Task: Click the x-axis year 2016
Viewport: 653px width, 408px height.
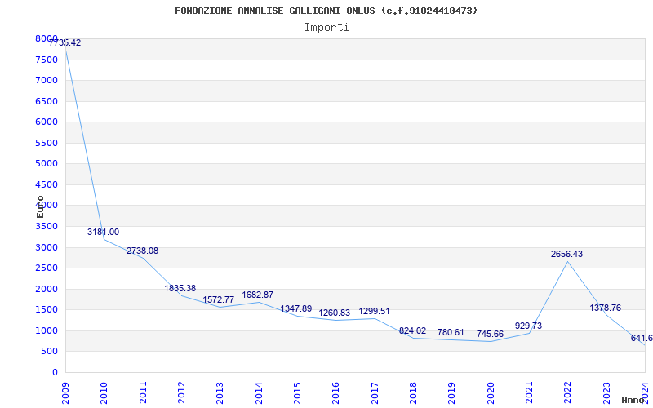Action: [x=335, y=393]
